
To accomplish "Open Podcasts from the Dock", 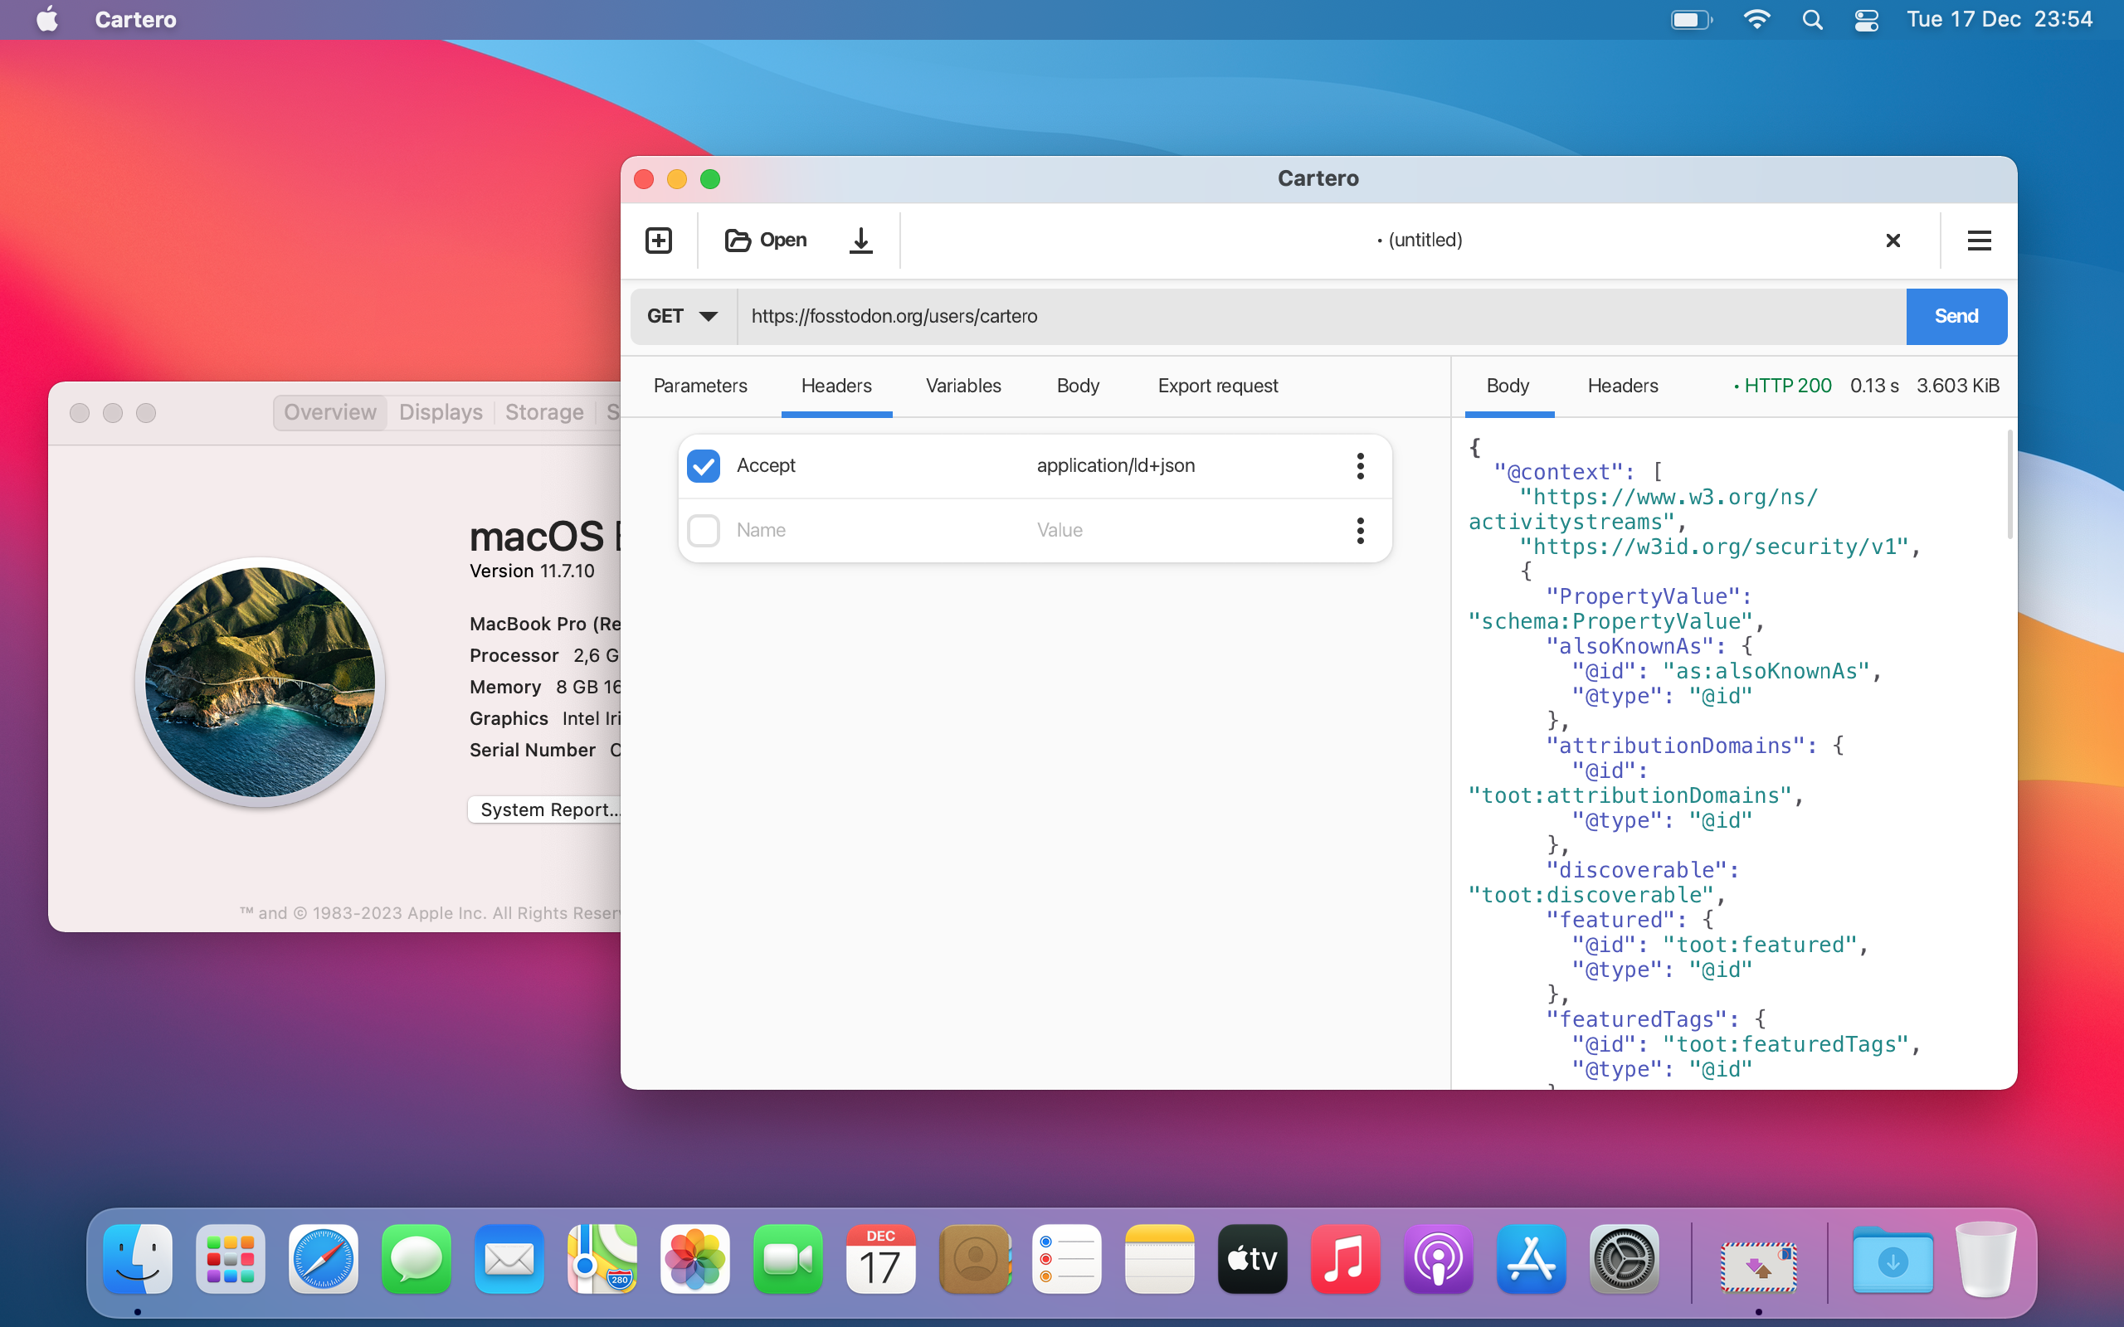I will click(1439, 1258).
